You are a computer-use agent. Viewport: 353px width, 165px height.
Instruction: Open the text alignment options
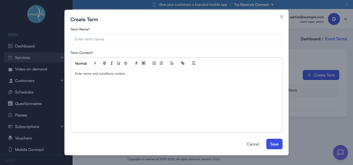[172, 63]
